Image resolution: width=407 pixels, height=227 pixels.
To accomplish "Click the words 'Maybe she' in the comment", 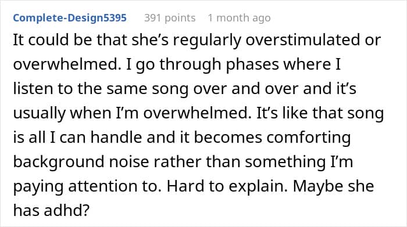I will [333, 186].
